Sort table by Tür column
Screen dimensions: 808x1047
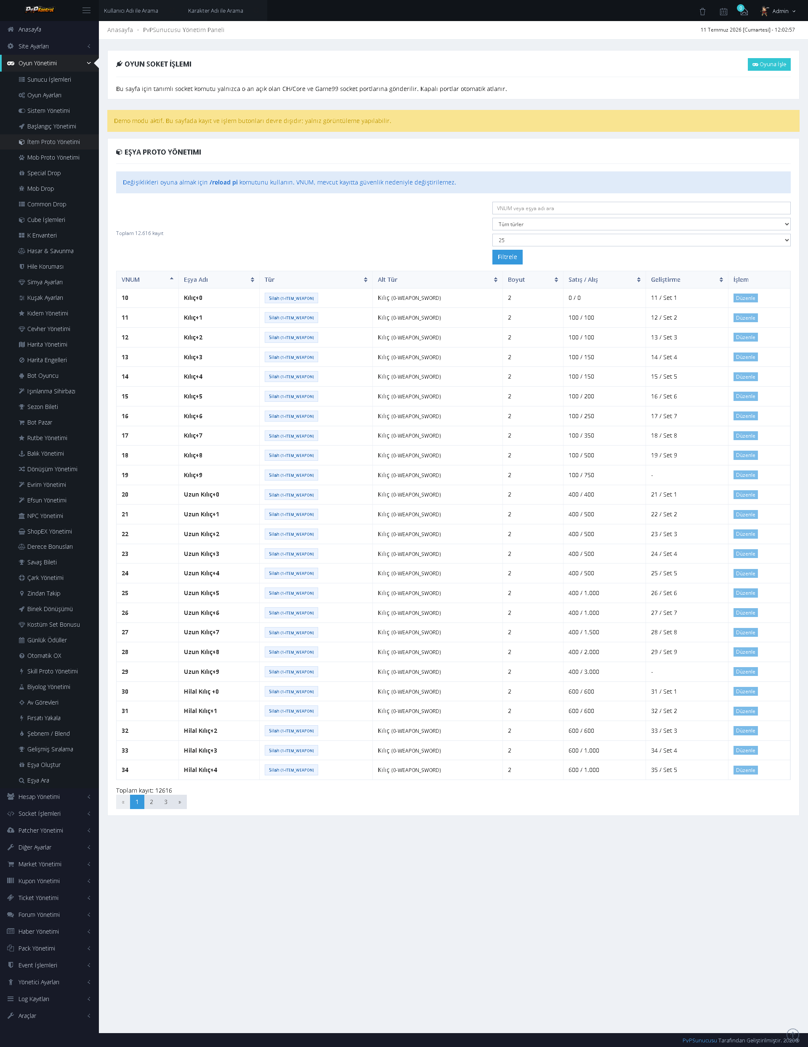pyautogui.click(x=316, y=280)
